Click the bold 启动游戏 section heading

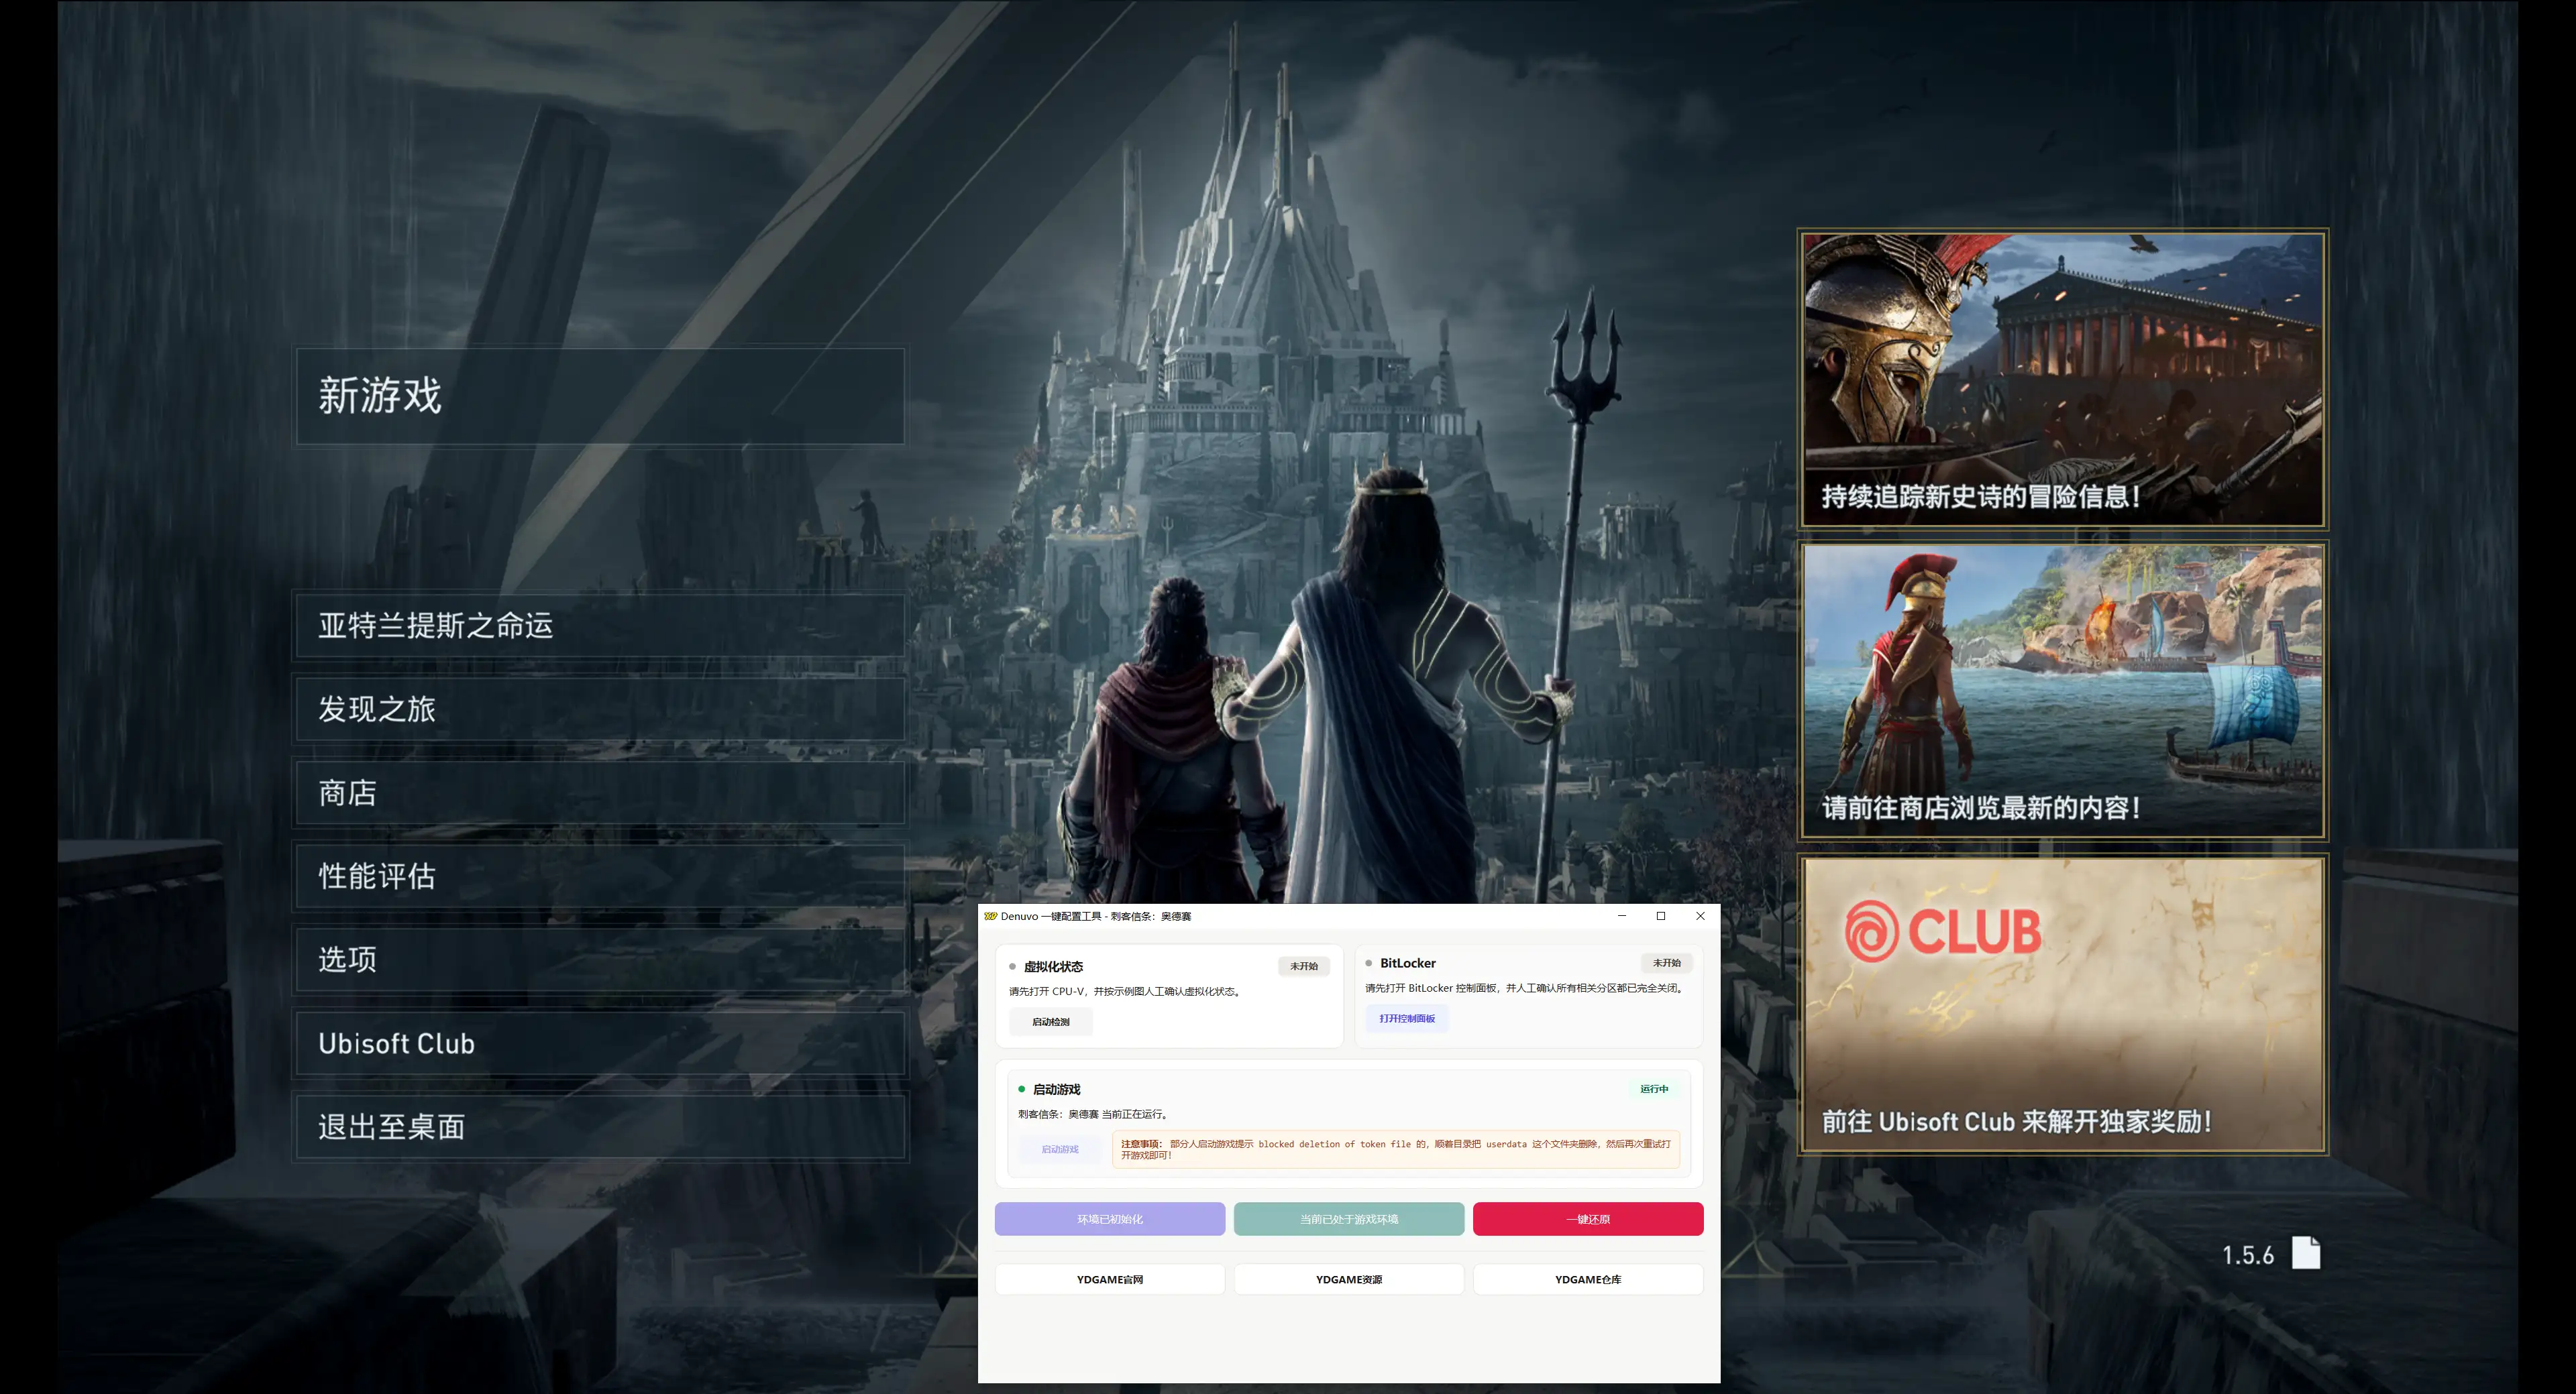(1057, 1089)
